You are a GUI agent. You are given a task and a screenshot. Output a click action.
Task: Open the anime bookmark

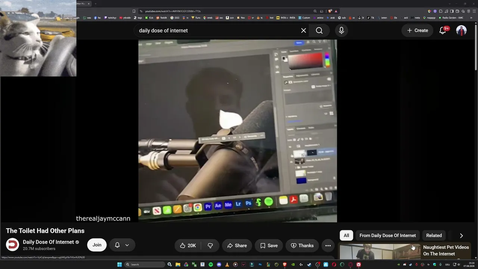[x=318, y=18]
